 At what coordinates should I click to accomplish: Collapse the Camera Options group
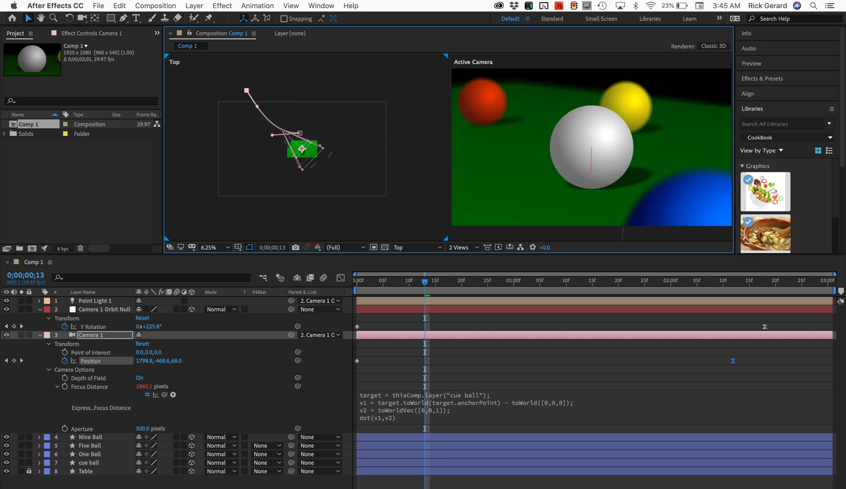point(49,370)
